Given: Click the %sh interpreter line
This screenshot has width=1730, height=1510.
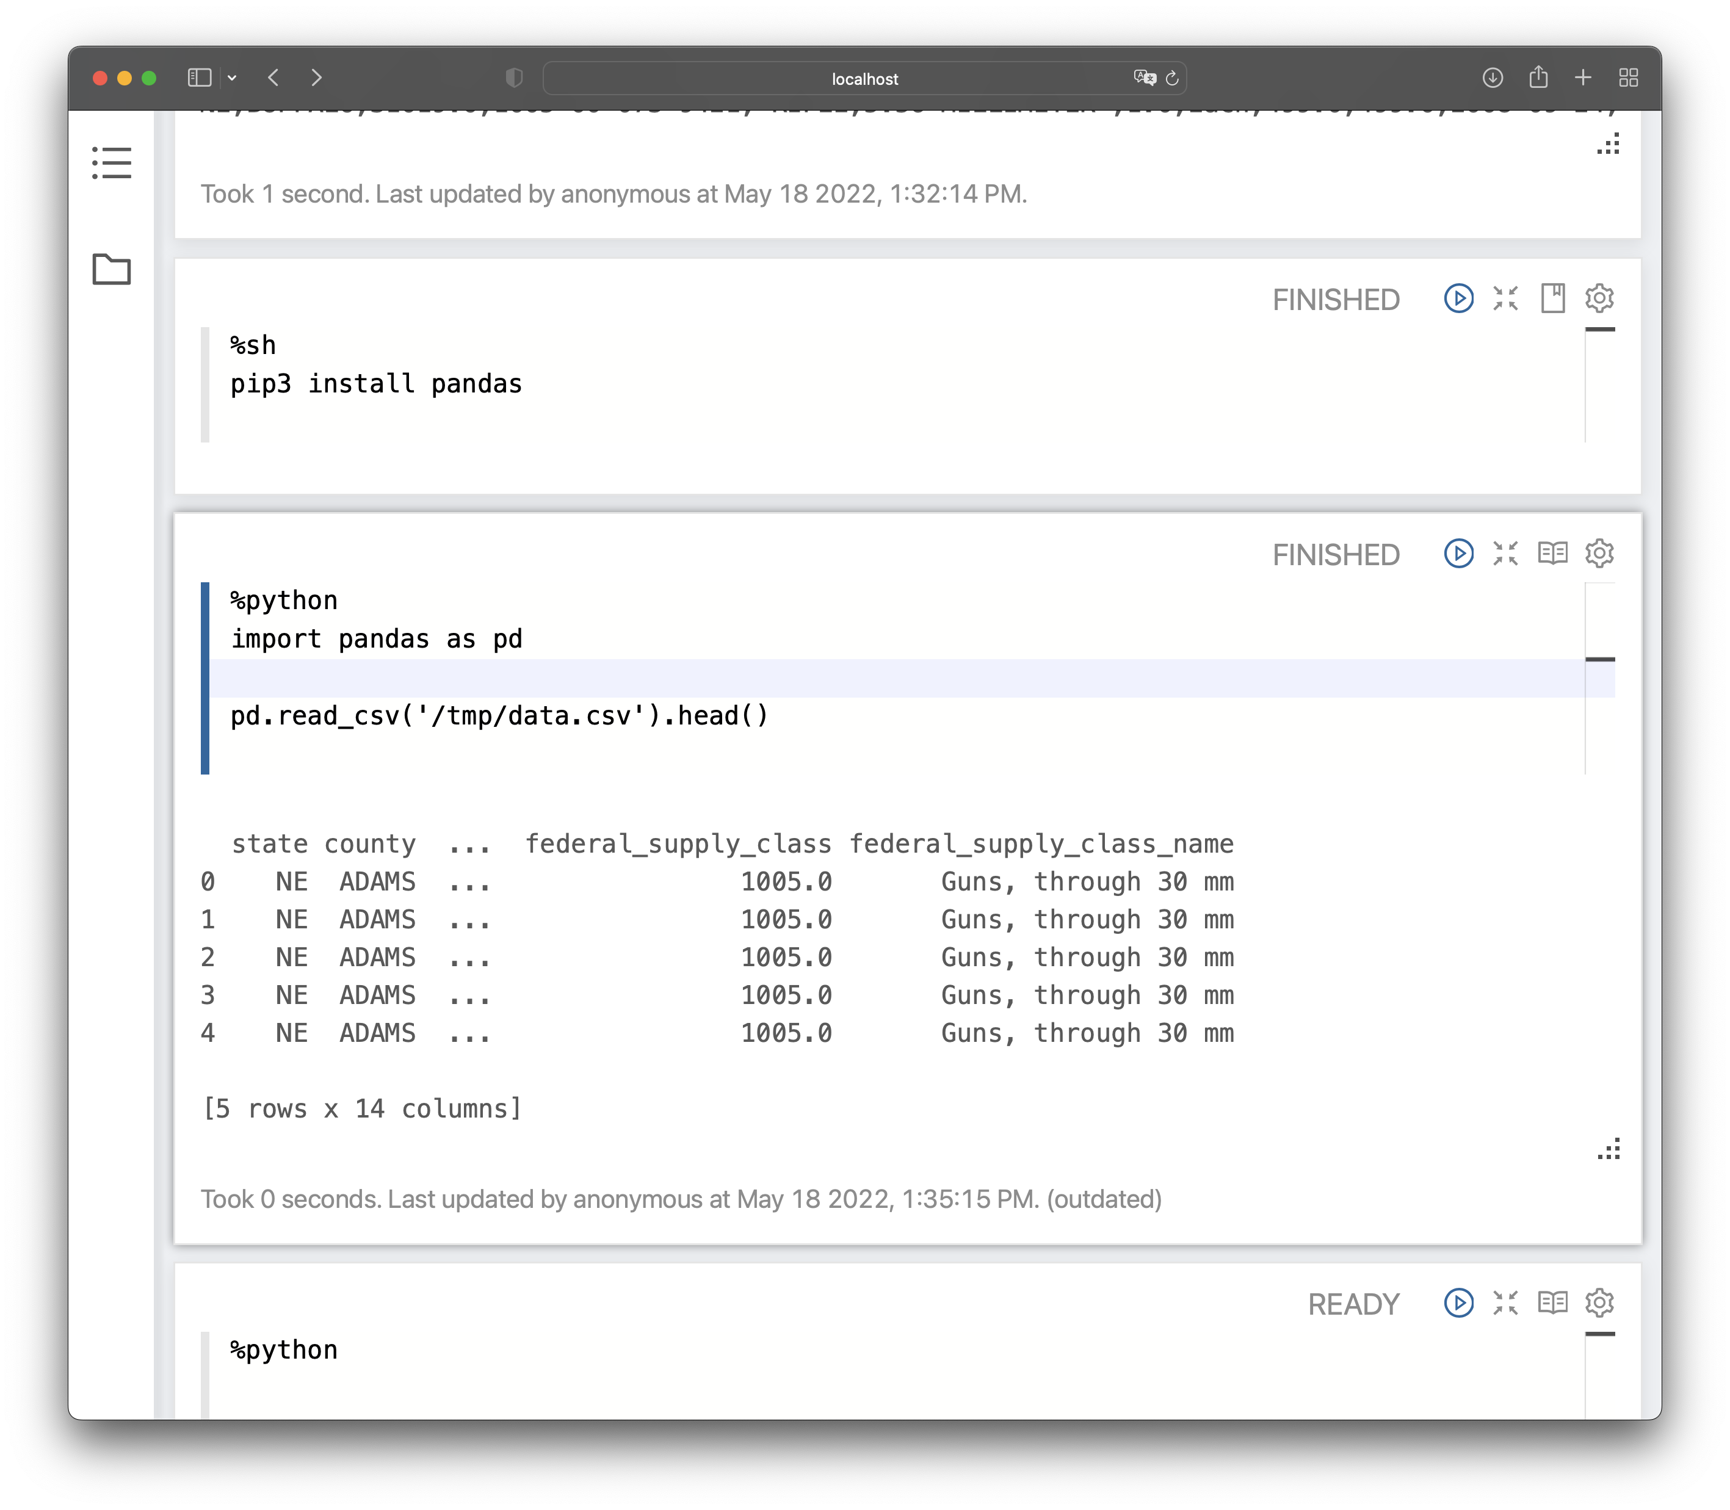Looking at the screenshot, I should coord(253,345).
